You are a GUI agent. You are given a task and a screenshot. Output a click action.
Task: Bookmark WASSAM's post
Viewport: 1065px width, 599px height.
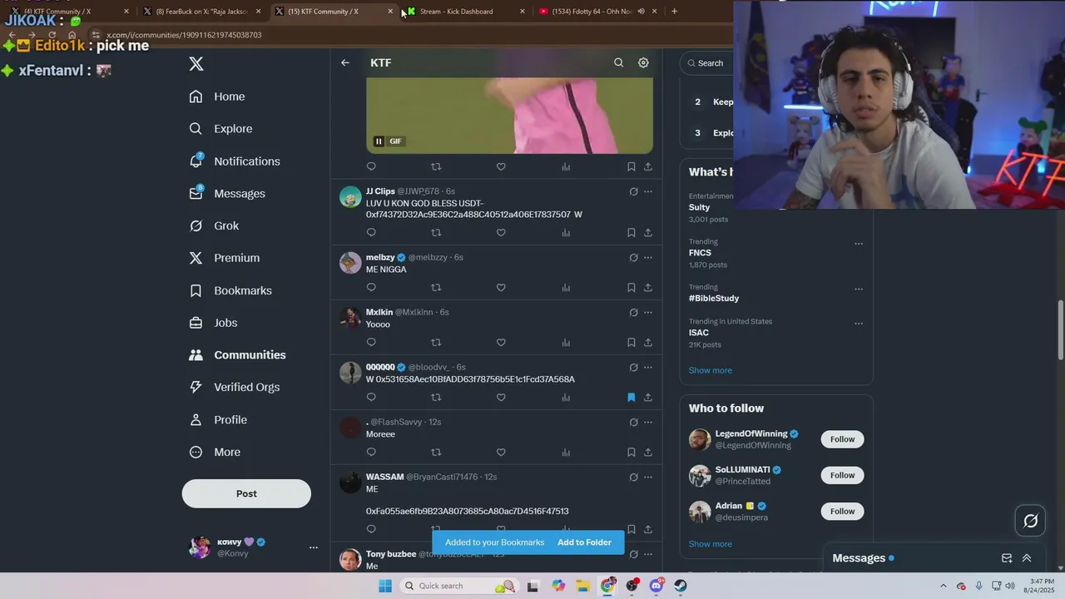click(x=632, y=529)
